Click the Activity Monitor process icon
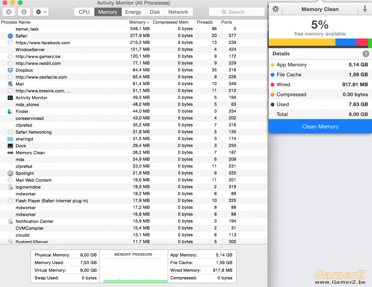 point(10,98)
